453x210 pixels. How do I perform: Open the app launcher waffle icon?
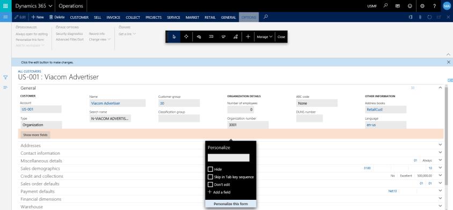[5, 6]
